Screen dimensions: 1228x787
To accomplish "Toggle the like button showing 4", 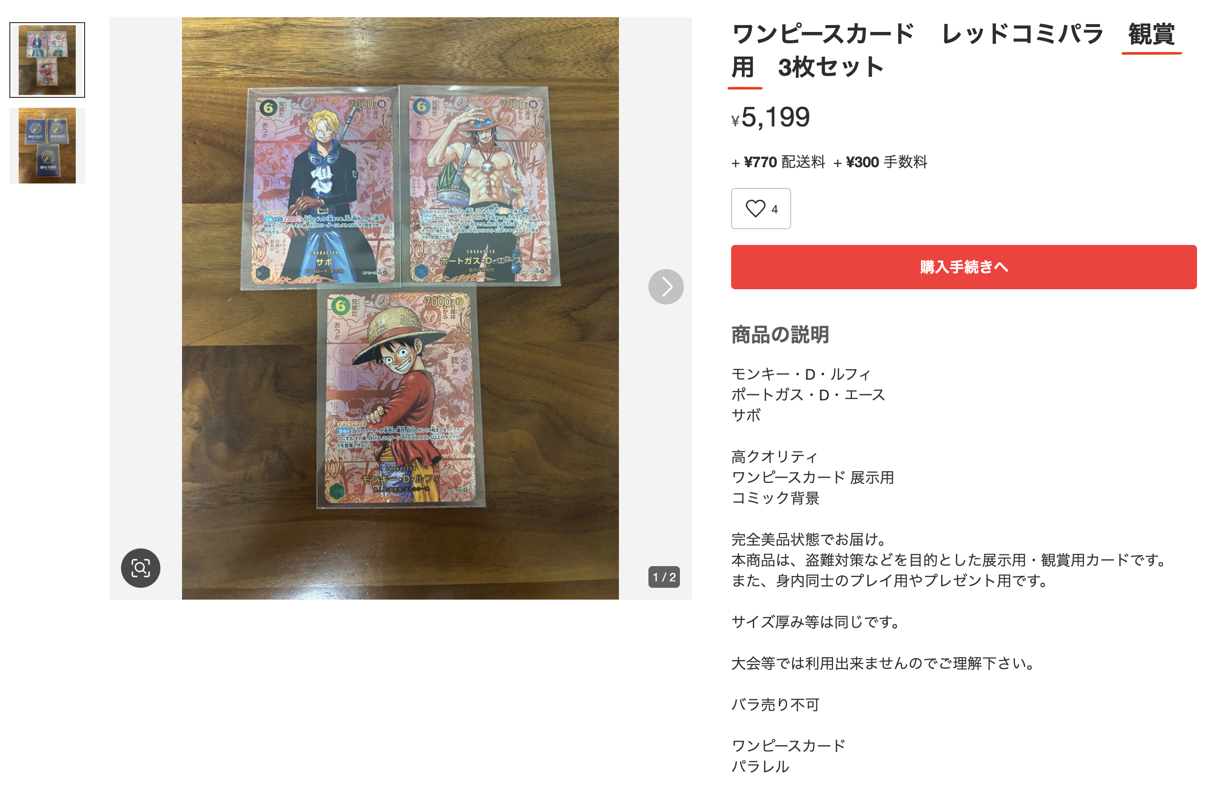I will (761, 209).
